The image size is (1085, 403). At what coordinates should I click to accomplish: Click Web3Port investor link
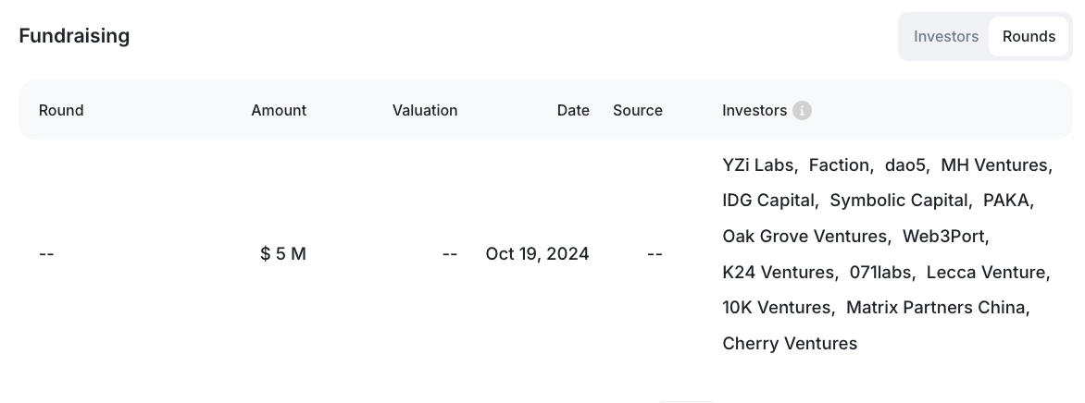pos(943,237)
